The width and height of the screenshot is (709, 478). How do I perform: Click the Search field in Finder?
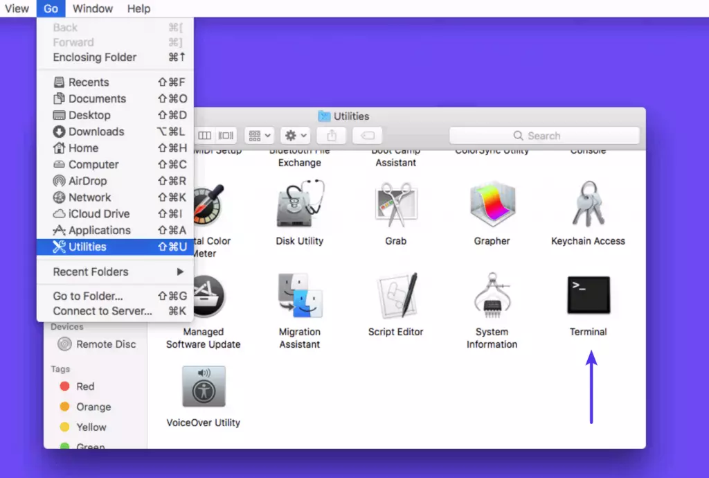pyautogui.click(x=544, y=135)
